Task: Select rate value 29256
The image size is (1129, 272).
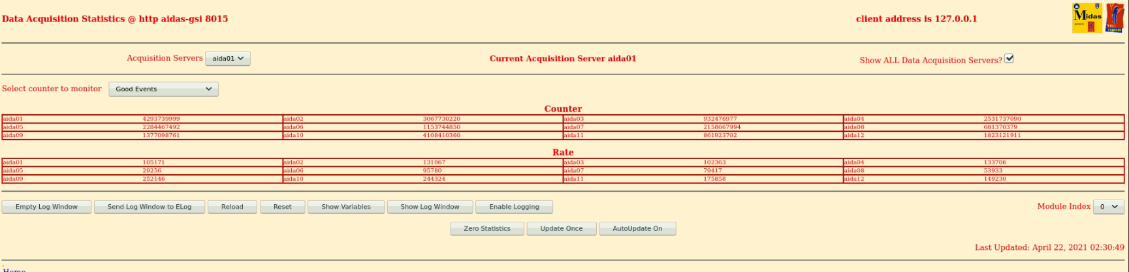Action: click(x=151, y=170)
